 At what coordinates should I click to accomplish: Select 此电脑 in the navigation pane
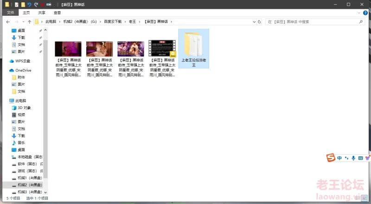coord(21,101)
